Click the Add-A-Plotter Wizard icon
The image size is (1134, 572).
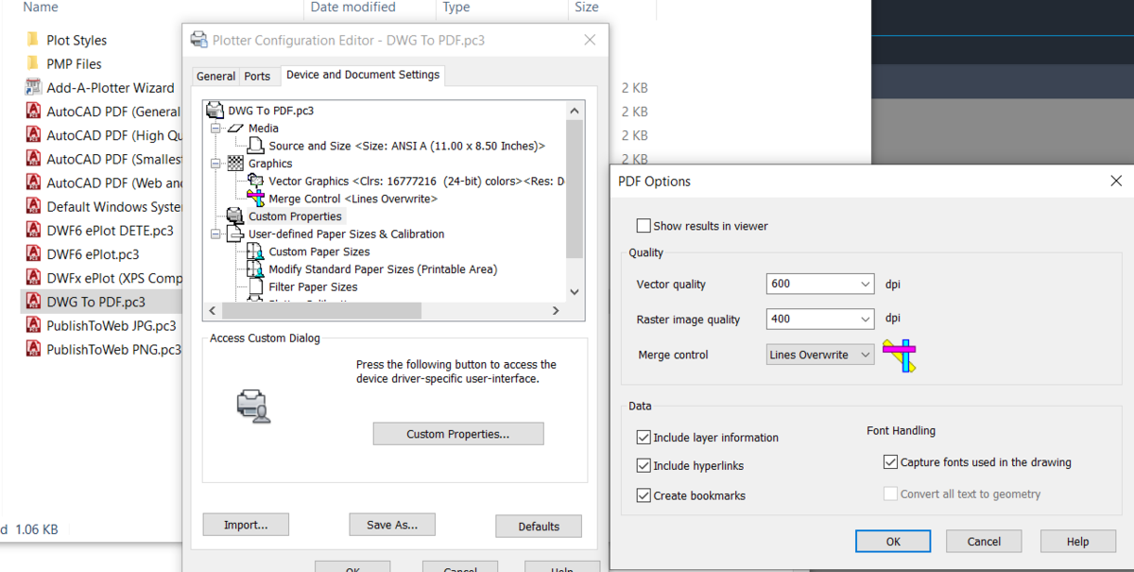[33, 87]
